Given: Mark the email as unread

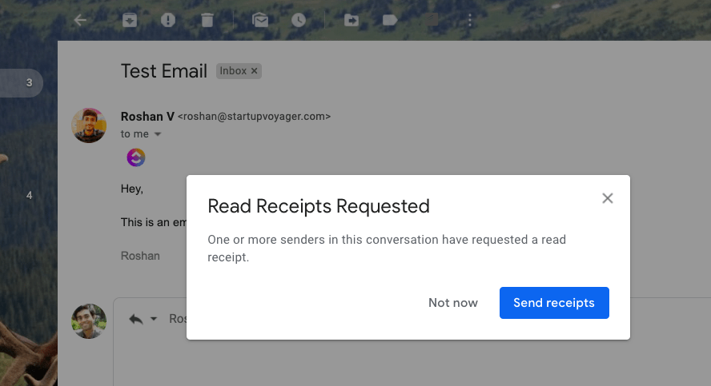Looking at the screenshot, I should point(260,21).
